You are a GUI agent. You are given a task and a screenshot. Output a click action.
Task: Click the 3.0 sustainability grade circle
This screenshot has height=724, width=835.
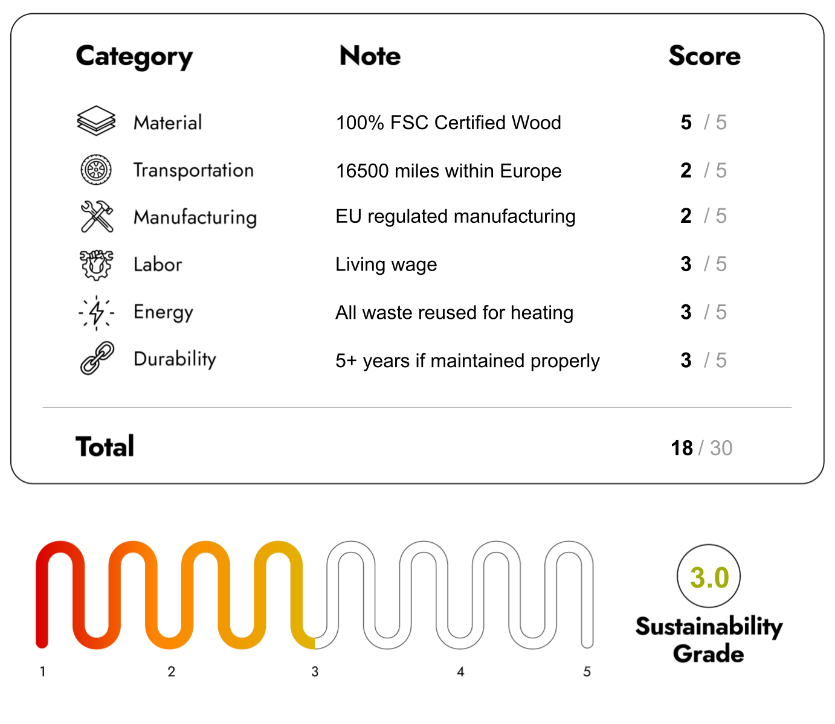(708, 577)
